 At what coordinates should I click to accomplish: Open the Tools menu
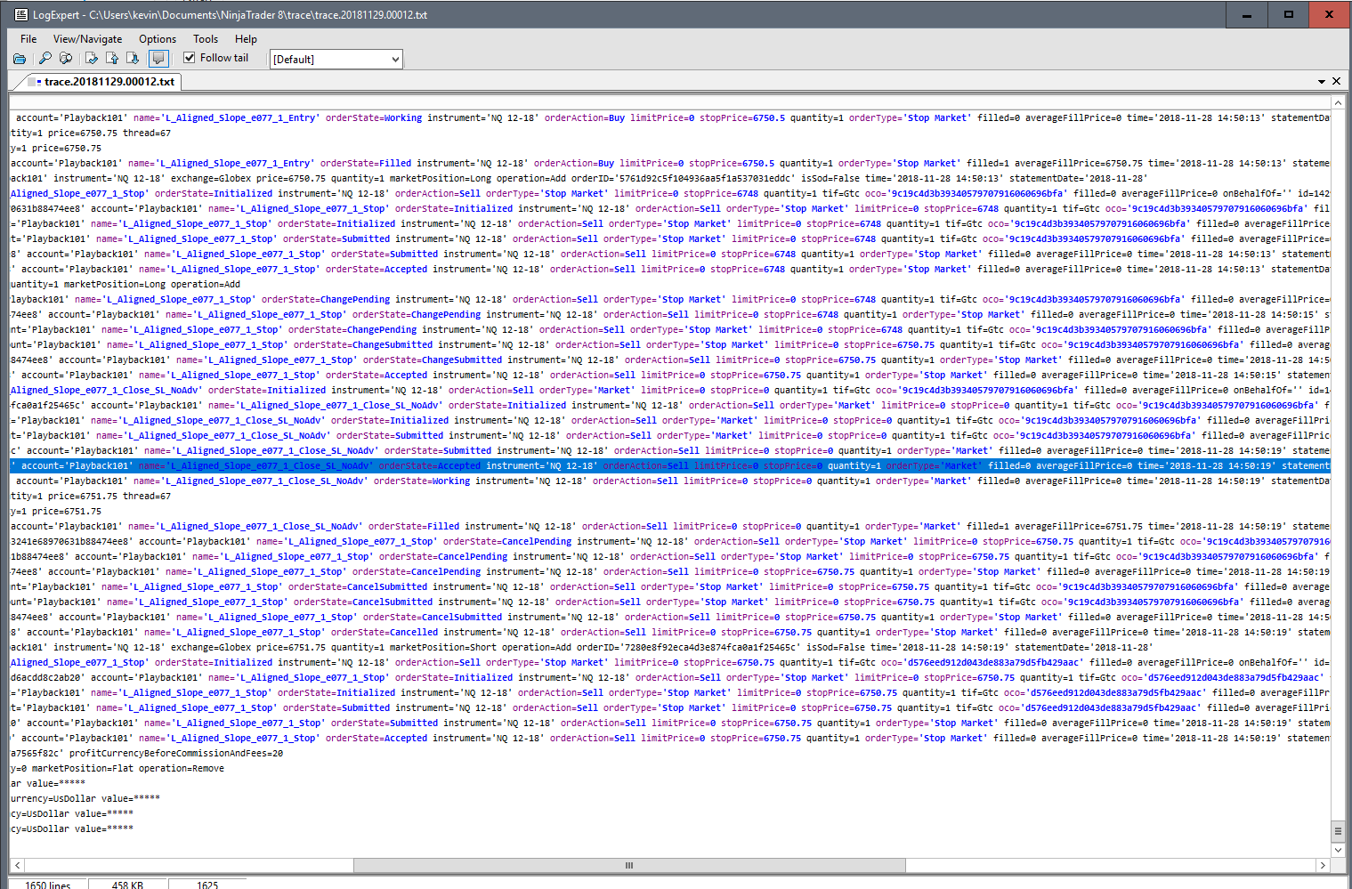pos(206,39)
